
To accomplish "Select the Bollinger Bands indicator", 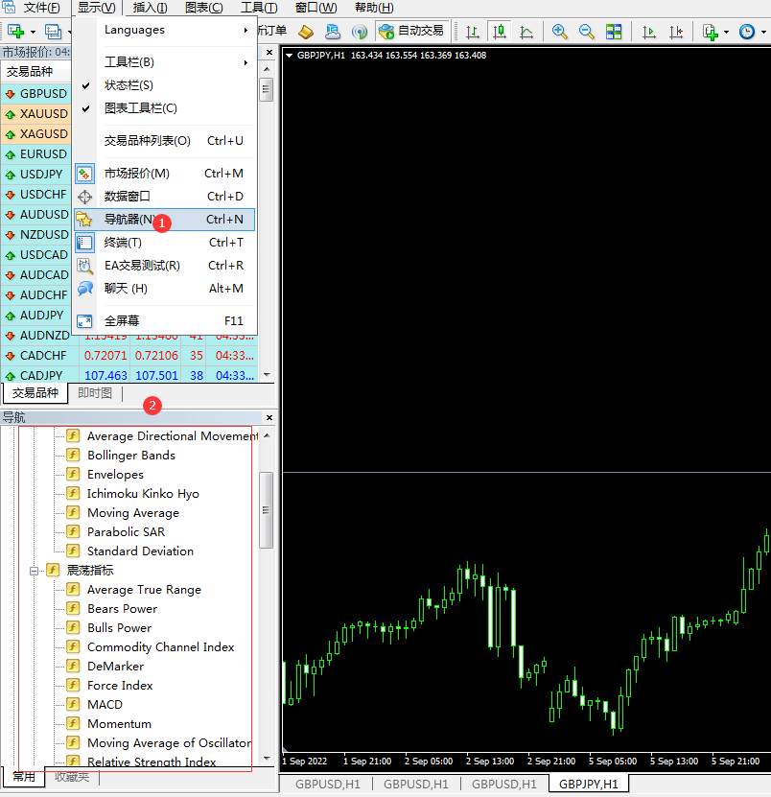I will coord(130,455).
